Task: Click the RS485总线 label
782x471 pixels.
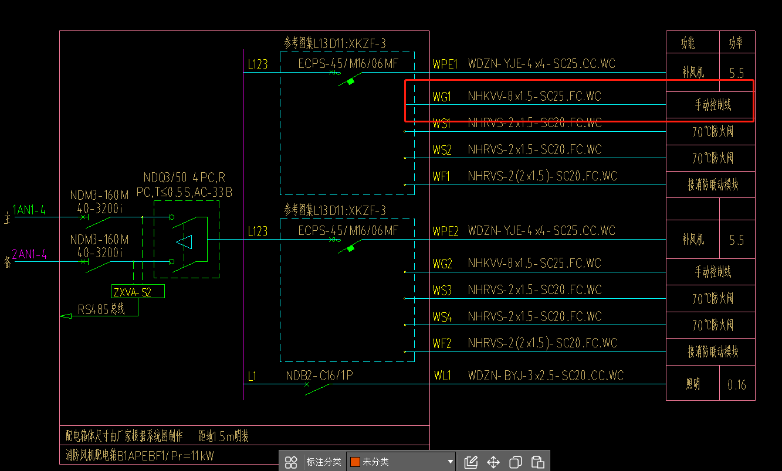Action: [x=101, y=309]
